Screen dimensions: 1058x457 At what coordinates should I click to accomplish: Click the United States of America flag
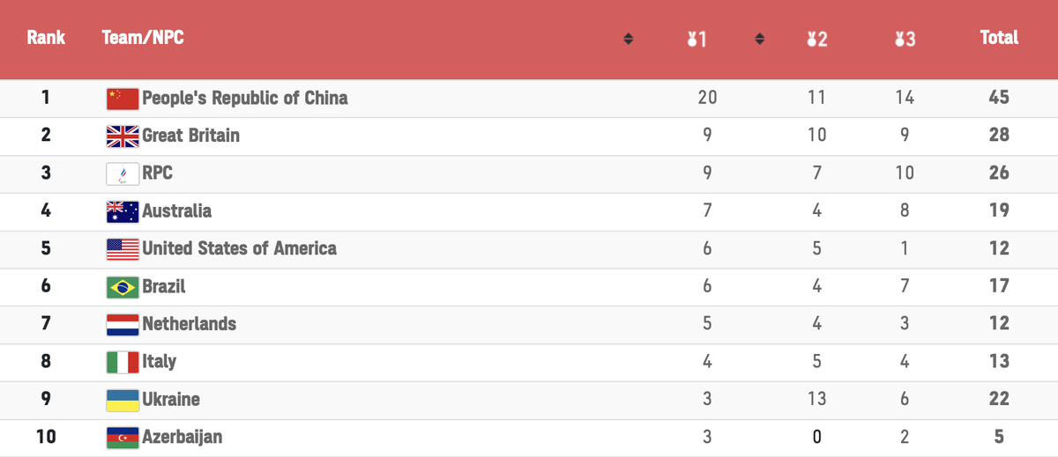click(123, 249)
